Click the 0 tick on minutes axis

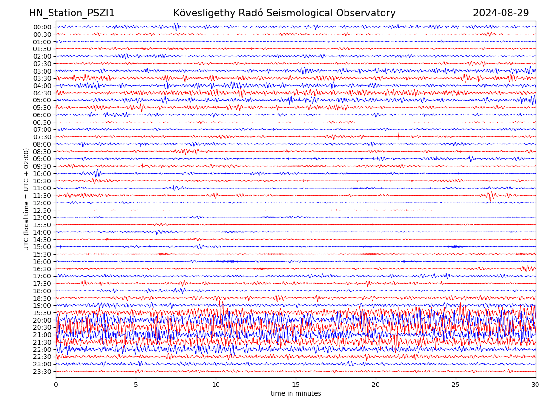coord(56,385)
